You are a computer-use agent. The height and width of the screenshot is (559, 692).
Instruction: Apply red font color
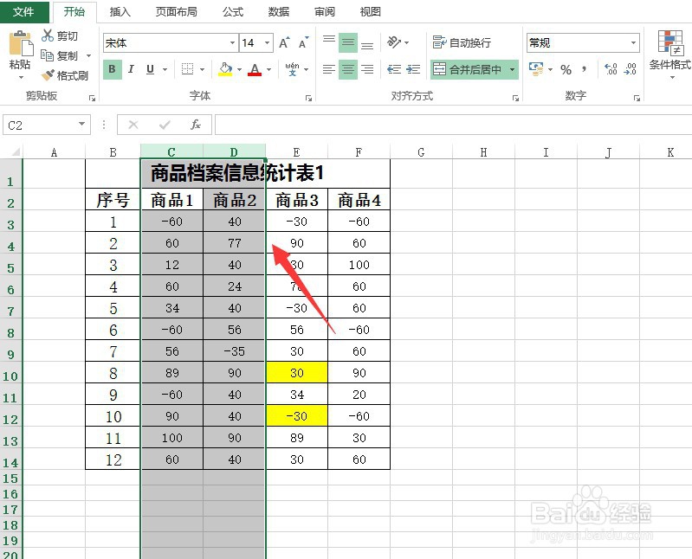click(255, 69)
